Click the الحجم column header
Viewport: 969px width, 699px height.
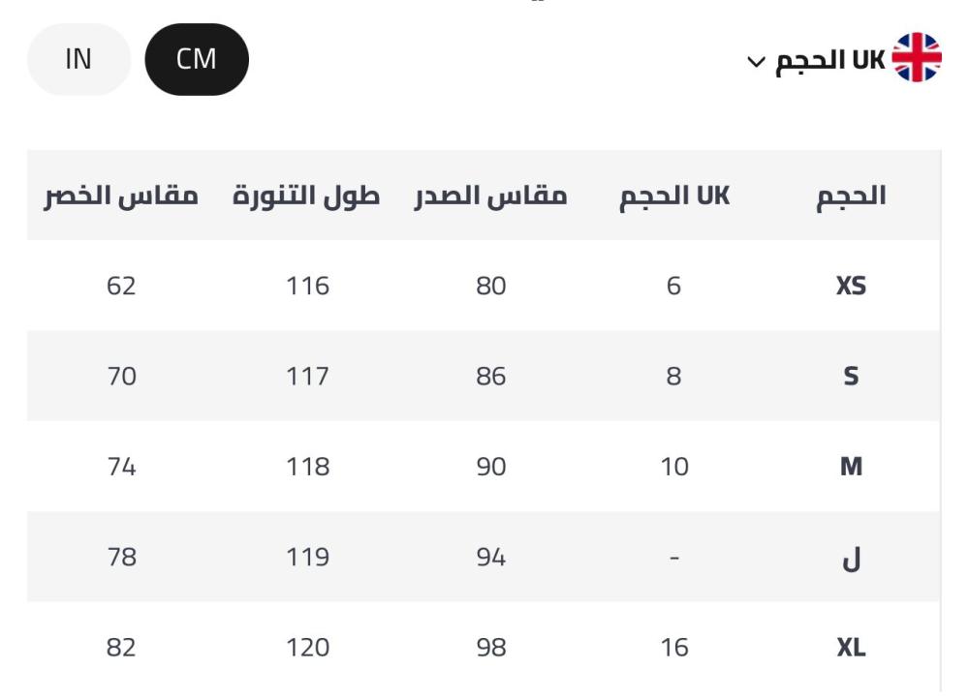[x=851, y=196]
